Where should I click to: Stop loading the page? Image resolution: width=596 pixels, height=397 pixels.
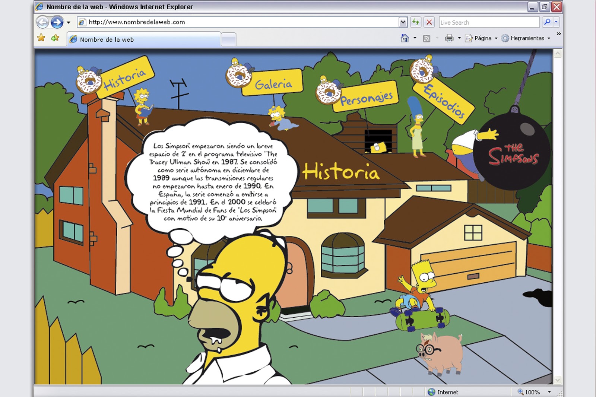429,22
